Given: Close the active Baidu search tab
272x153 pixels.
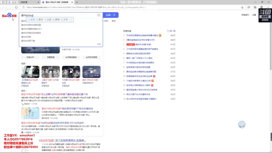Looking at the screenshot, I should pyautogui.click(x=72, y=2).
